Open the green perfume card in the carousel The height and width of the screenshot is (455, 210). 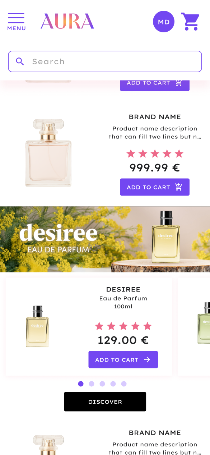(x=194, y=326)
